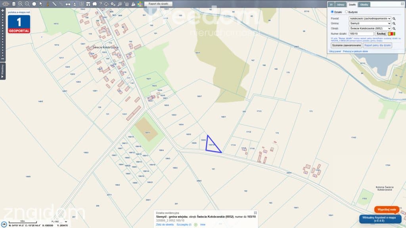Select the zoom out magnifier tool

[27, 4]
